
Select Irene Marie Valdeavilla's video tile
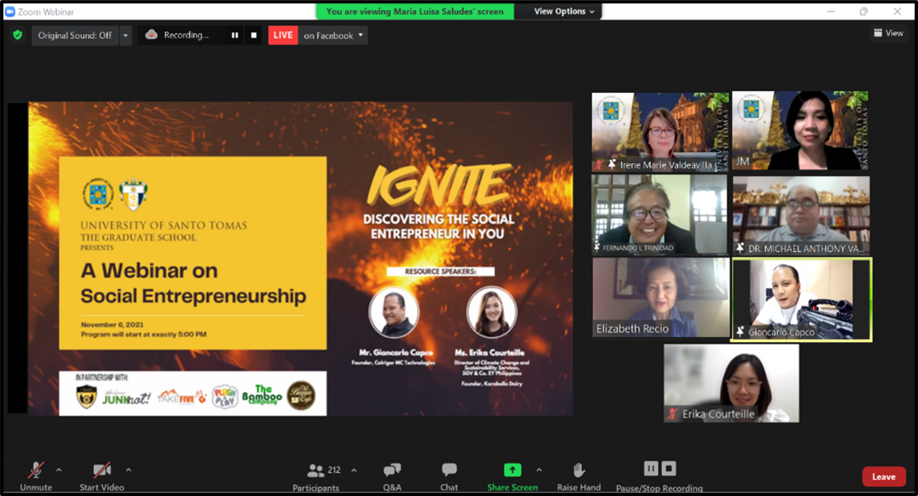coord(660,132)
